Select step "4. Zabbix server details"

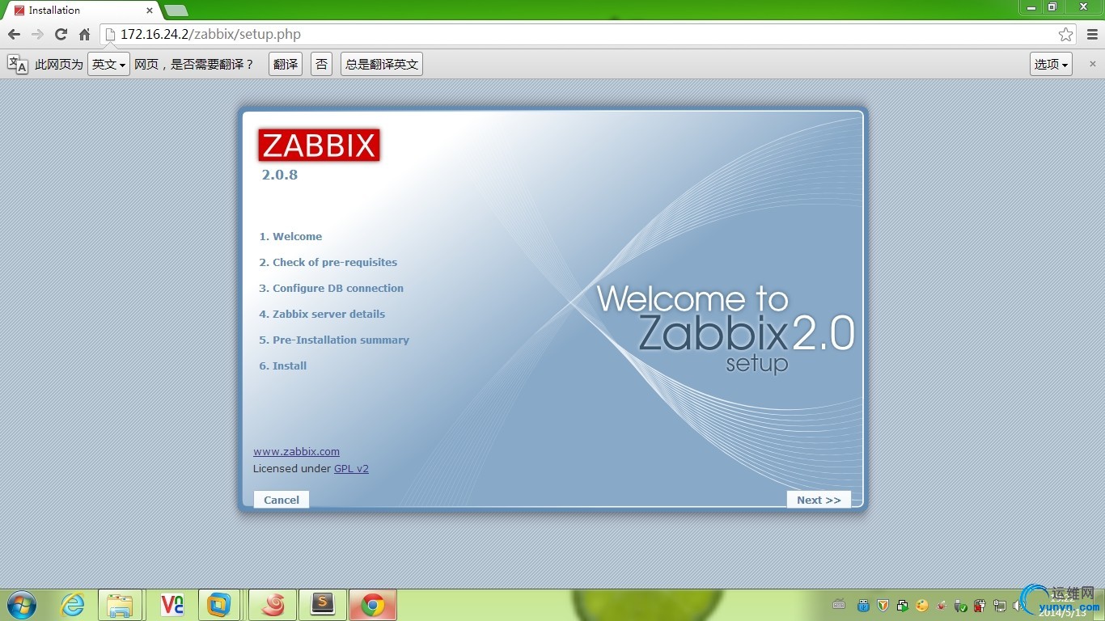322,315
